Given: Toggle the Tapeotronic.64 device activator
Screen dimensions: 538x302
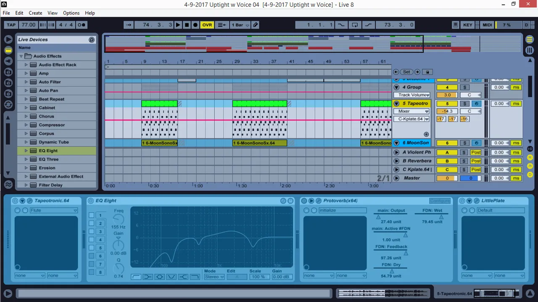Looking at the screenshot, I should 15,201.
